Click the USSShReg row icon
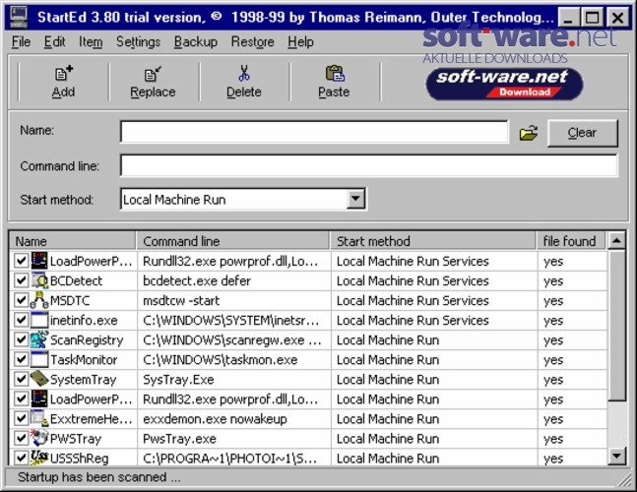637x492 pixels. coord(39,458)
